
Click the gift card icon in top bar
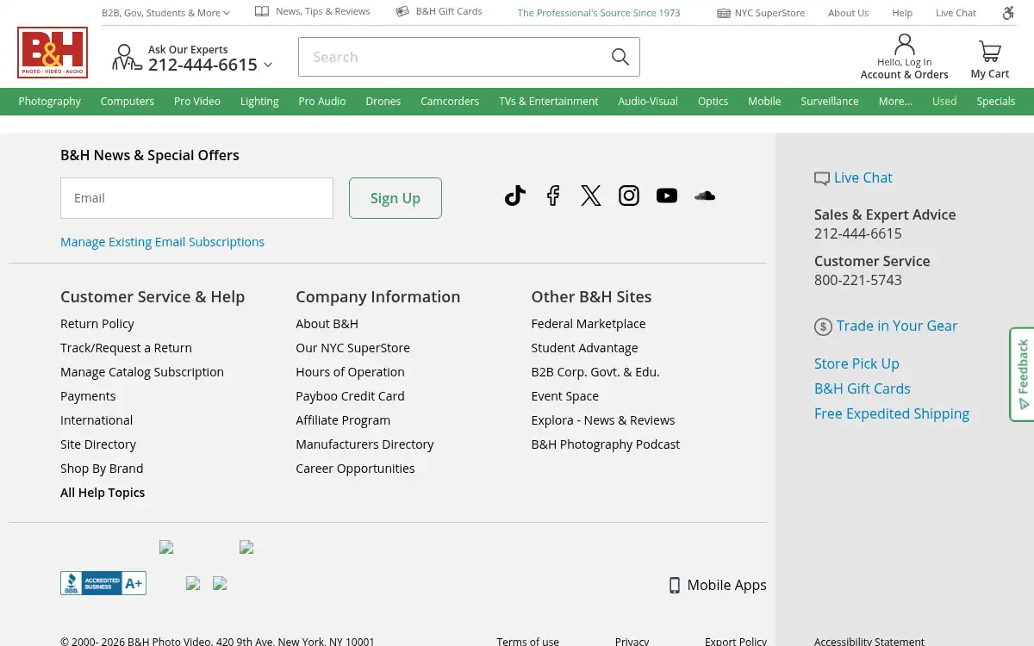pos(402,11)
